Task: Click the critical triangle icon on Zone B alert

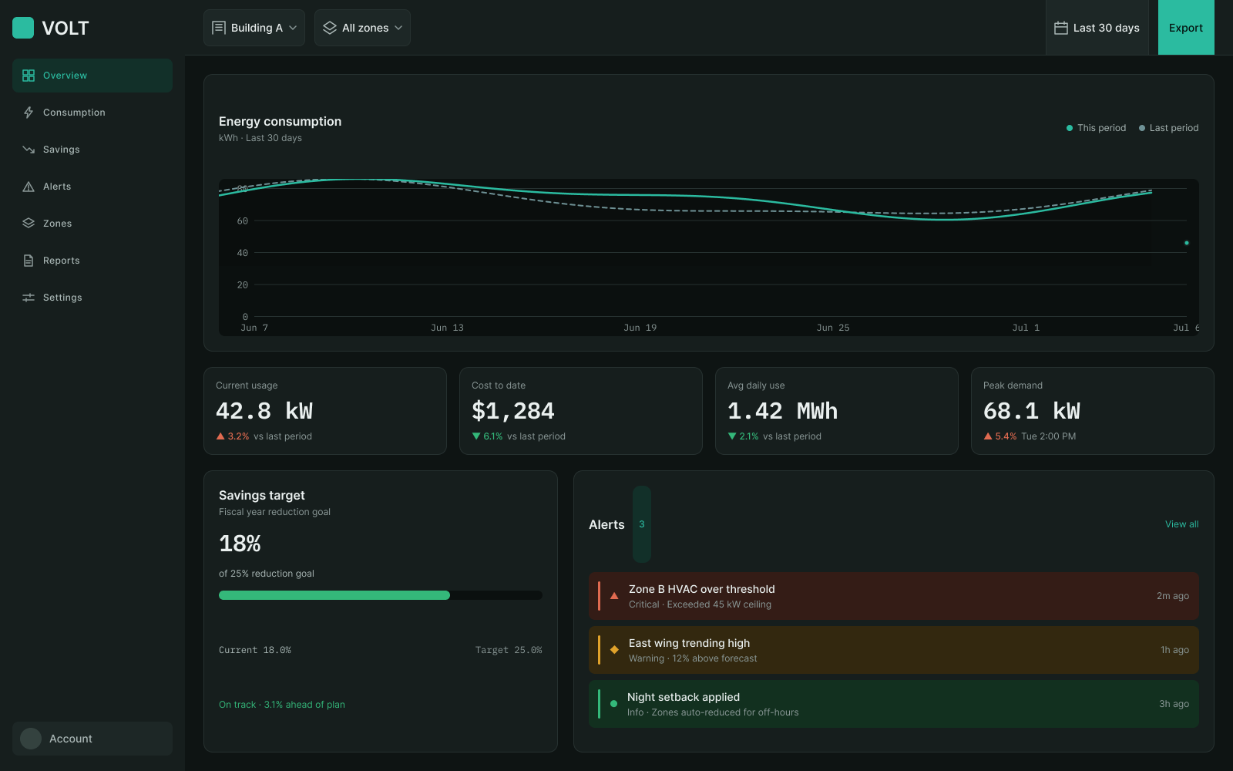Action: click(x=614, y=596)
